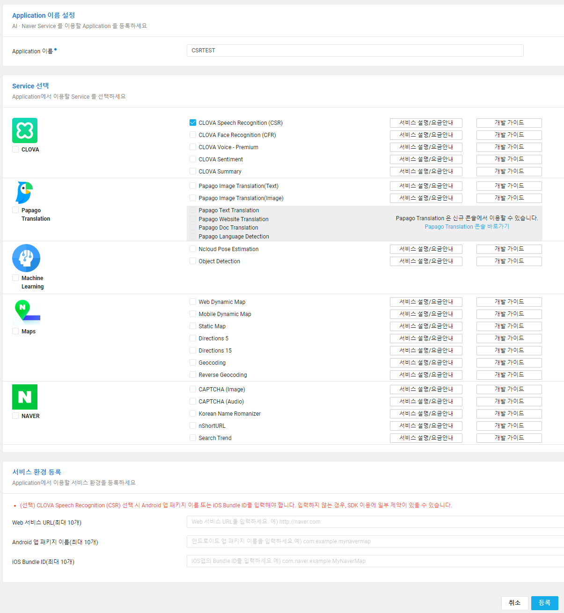564x613 pixels.
Task: Check Papago Image Translation(Image) checkbox
Action: click(193, 198)
